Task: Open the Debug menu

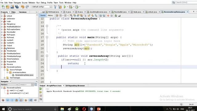Action: point(43,2)
